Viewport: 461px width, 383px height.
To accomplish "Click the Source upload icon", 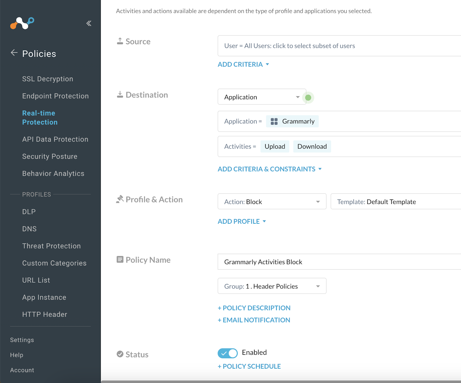I will (120, 41).
